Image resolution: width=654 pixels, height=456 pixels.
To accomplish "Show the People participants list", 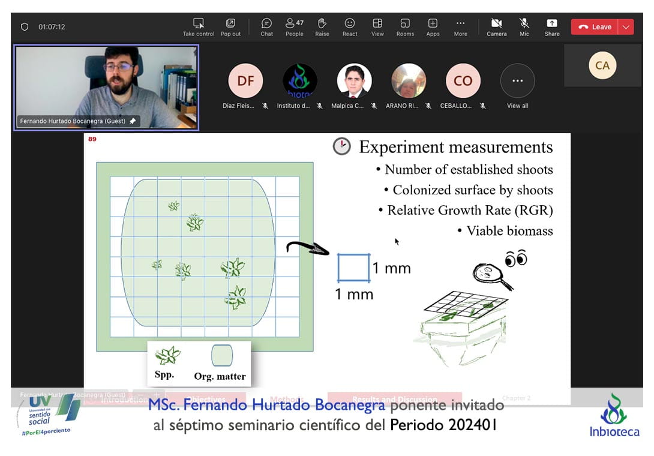I will [294, 24].
